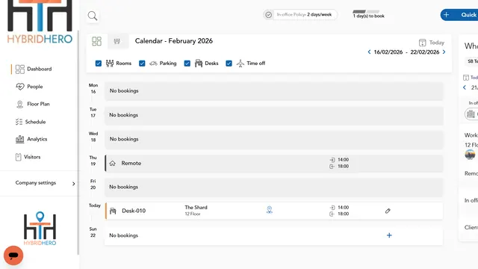The height and width of the screenshot is (269, 478).
Task: Toggle the Desks checkbox
Action: click(x=187, y=63)
